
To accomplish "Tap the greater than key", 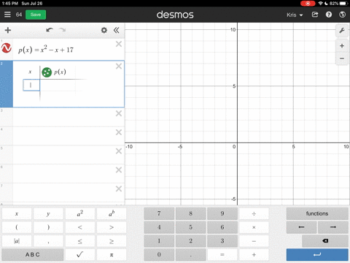I will (112, 227).
